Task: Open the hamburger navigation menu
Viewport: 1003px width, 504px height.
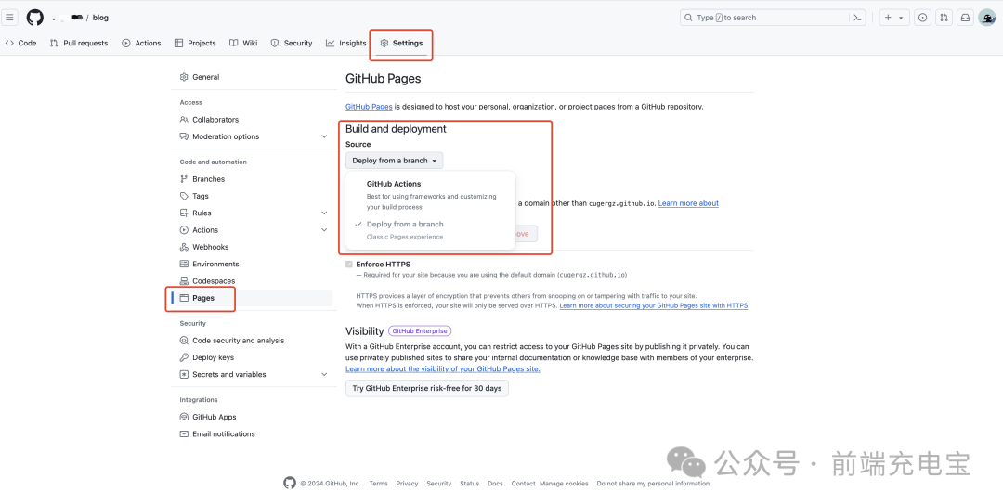Action: coord(9,18)
